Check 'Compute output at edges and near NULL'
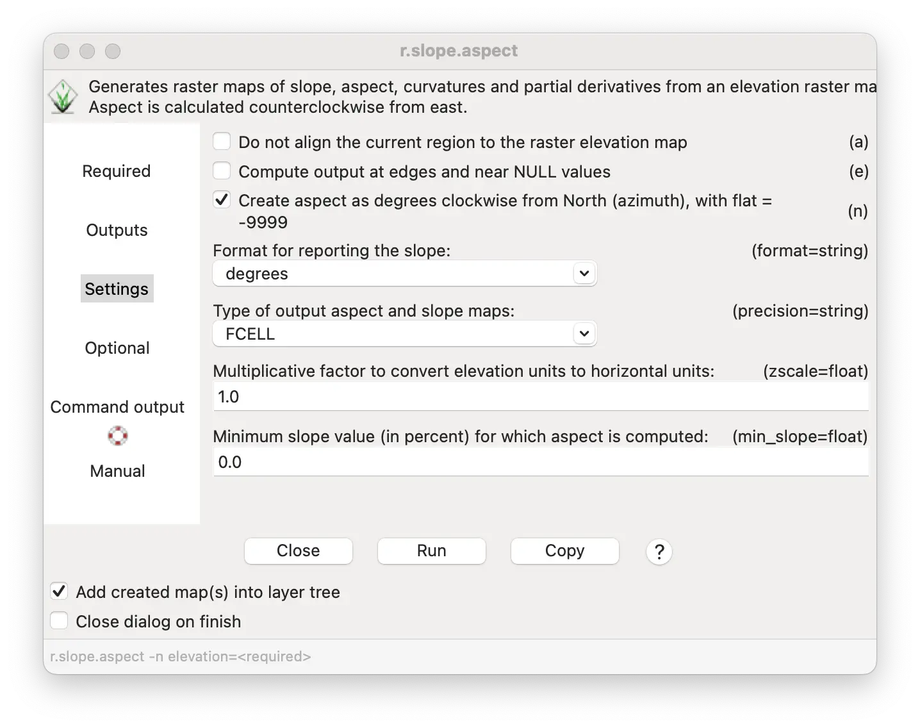920x728 pixels. (x=222, y=171)
